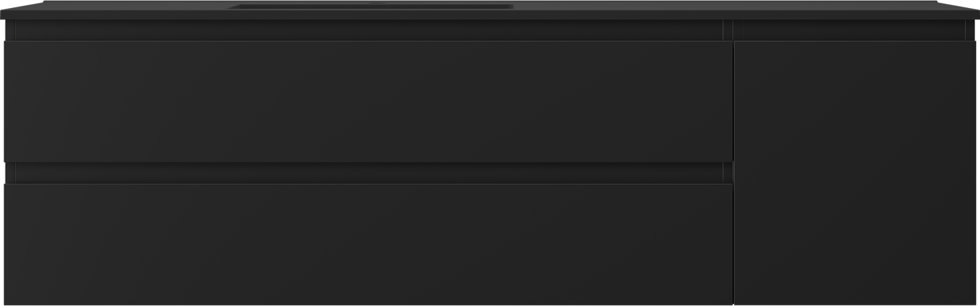Click the bottom wide drawer front
980x306 pixels.
(x=368, y=244)
